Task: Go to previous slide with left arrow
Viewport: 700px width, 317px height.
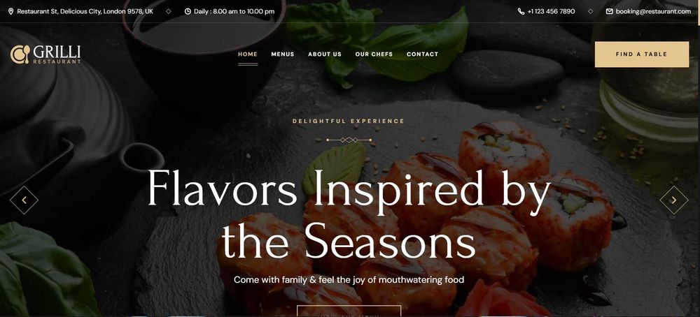Action: 24,200
